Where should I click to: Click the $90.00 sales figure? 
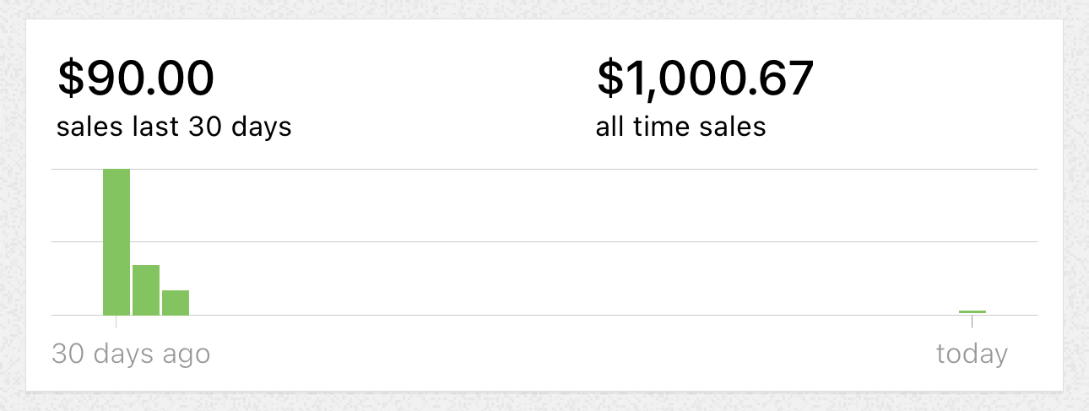pos(136,78)
